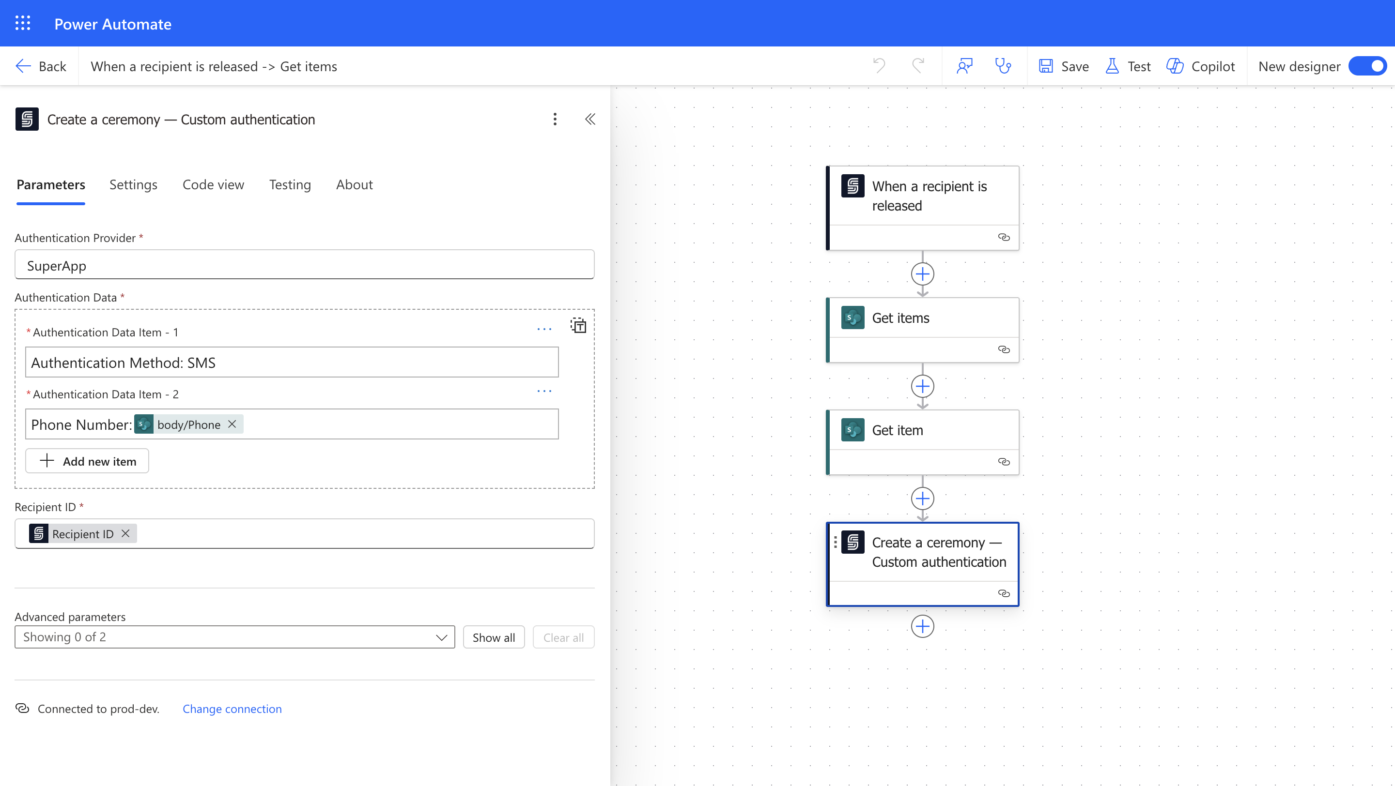Image resolution: width=1395 pixels, height=786 pixels.
Task: Remove the body/Phone dynamic token
Action: [232, 424]
